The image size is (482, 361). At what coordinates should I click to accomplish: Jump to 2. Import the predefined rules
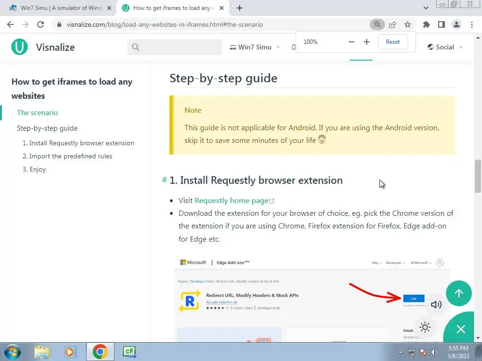pyautogui.click(x=67, y=156)
